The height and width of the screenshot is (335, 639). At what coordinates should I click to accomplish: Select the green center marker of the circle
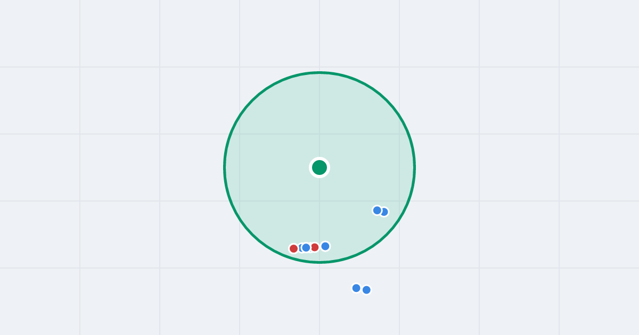319,167
